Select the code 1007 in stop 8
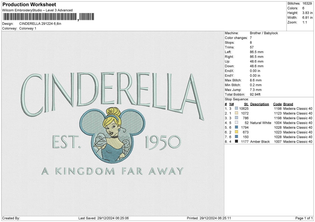This screenshot has width=315, height=222. [x=278, y=142]
